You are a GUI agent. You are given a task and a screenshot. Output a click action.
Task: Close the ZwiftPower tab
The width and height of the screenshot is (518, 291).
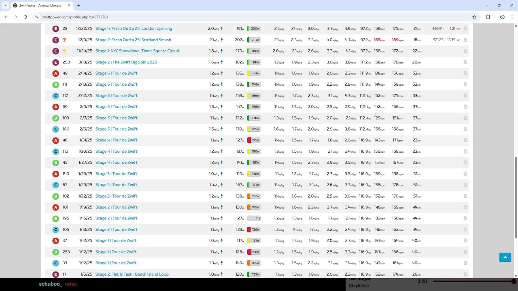(x=69, y=6)
